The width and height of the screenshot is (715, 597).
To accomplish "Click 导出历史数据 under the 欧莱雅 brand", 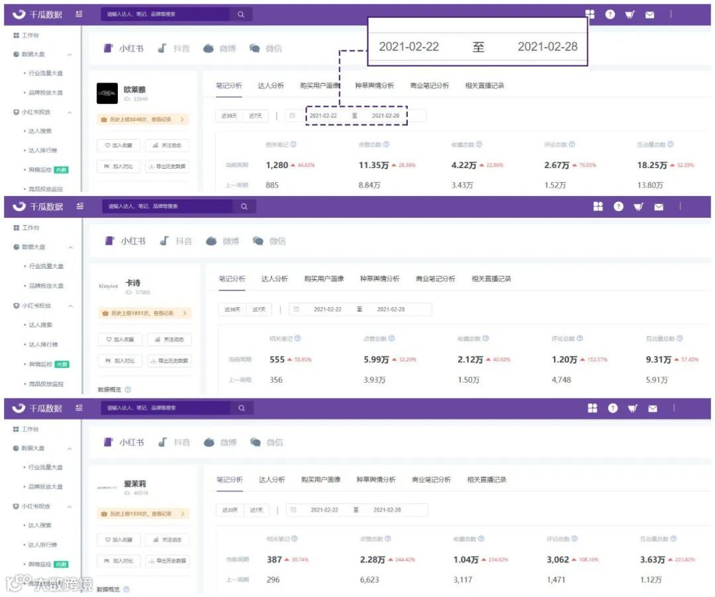I will pyautogui.click(x=167, y=166).
